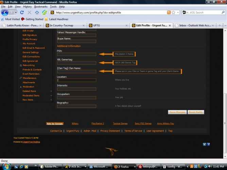
Task: Open Edit Signature in the sidebar
Action: pyautogui.click(x=30, y=35)
